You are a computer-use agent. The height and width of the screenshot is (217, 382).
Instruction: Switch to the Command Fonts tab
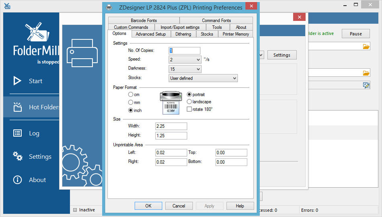pos(216,20)
